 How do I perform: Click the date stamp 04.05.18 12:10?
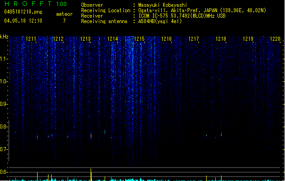[x=23, y=21]
